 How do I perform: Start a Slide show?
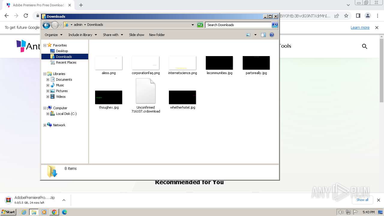(136, 35)
